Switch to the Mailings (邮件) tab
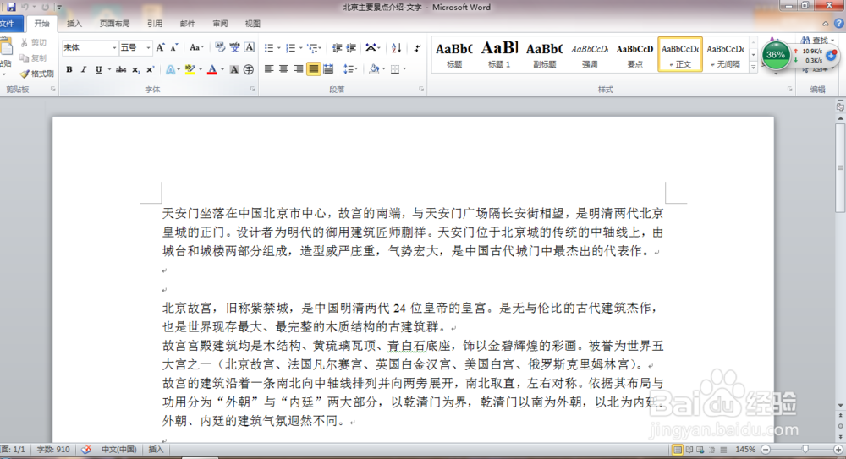Viewport: 846px width, 459px height. (x=187, y=23)
